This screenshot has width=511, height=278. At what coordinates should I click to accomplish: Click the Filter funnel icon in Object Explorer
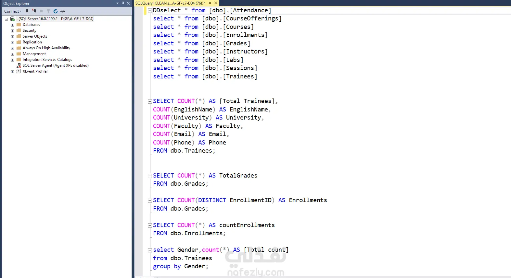pos(48,11)
